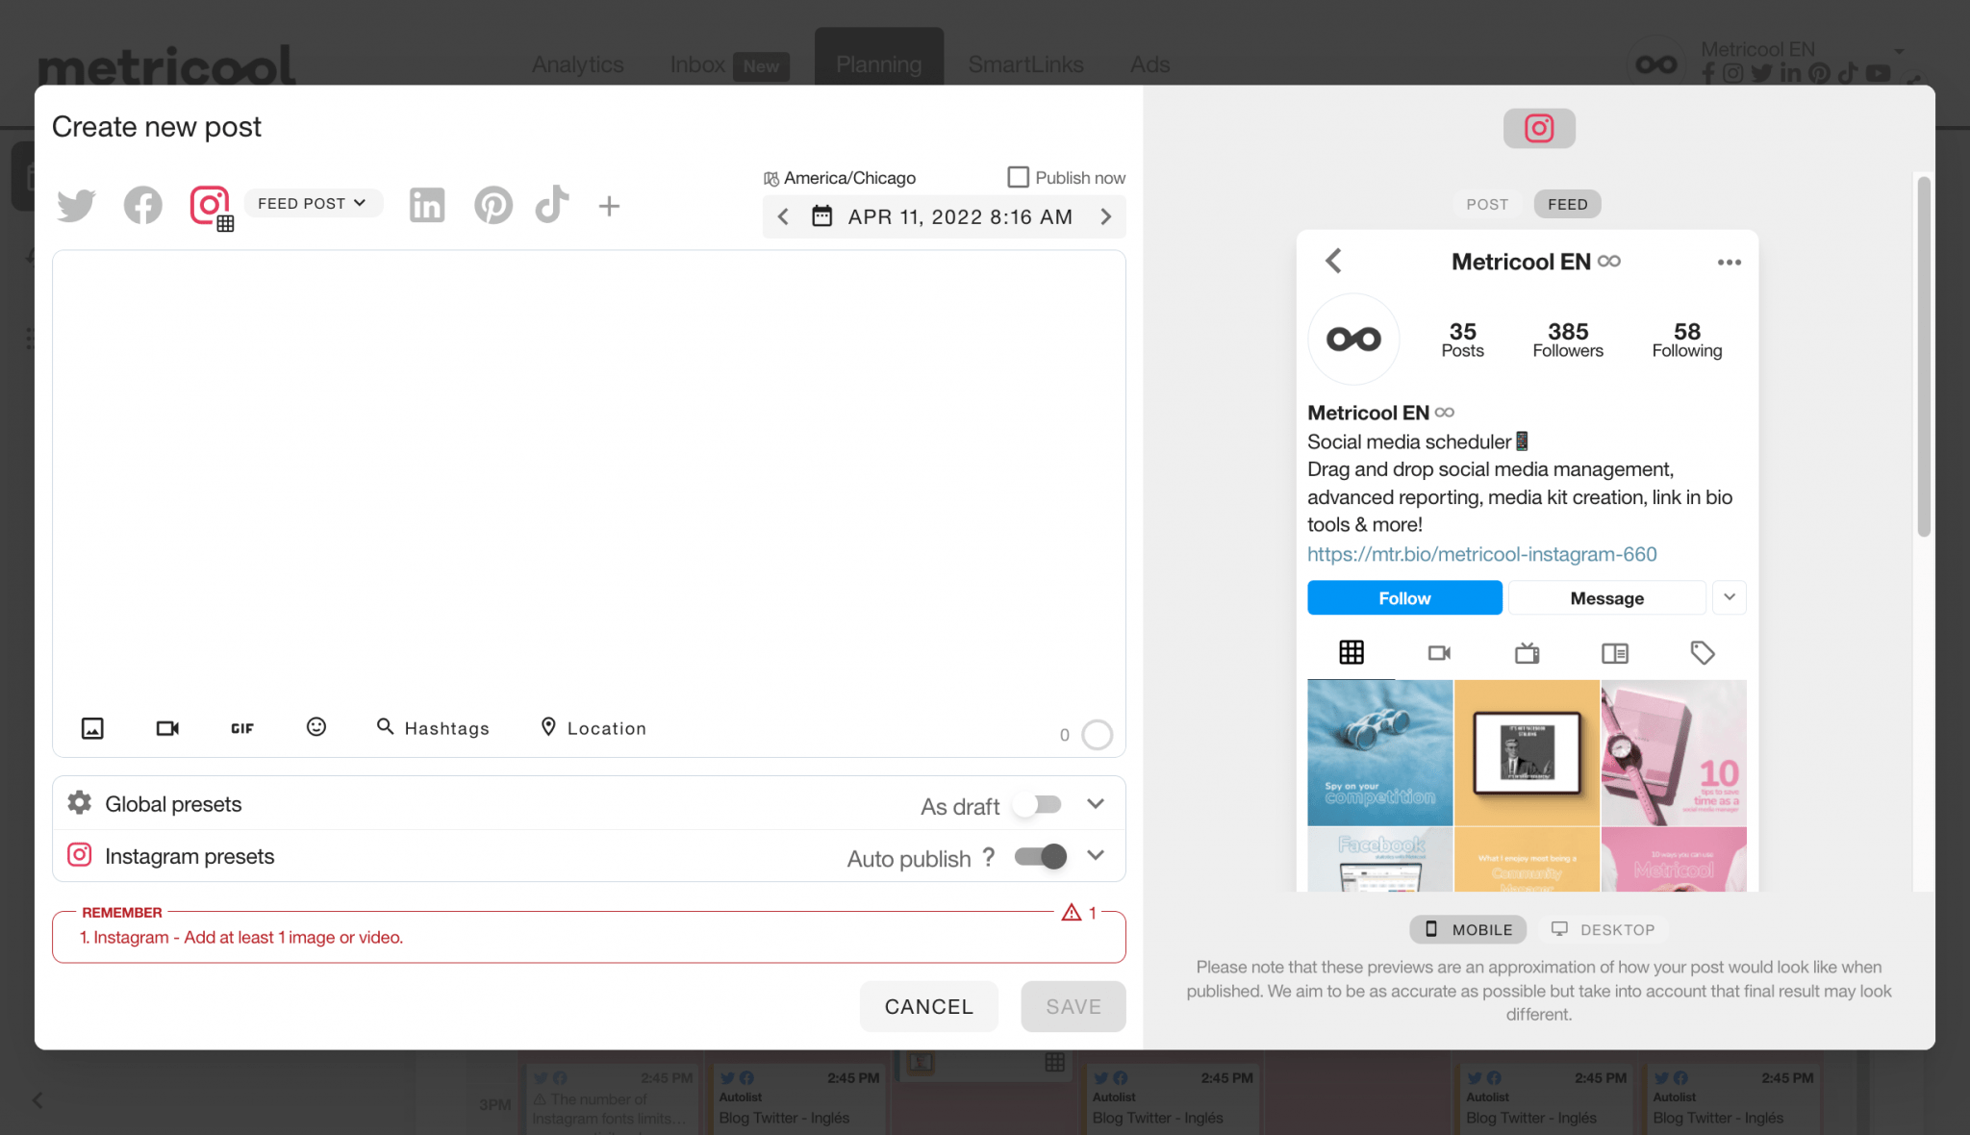Insert a GIF into the post

point(242,728)
